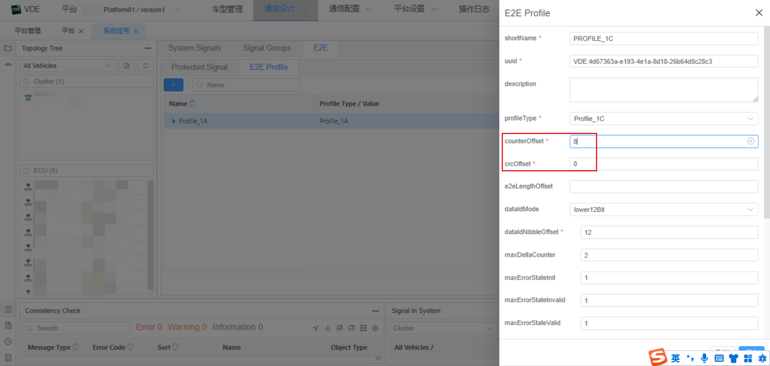Click the Sogou input method logo

(x=657, y=357)
